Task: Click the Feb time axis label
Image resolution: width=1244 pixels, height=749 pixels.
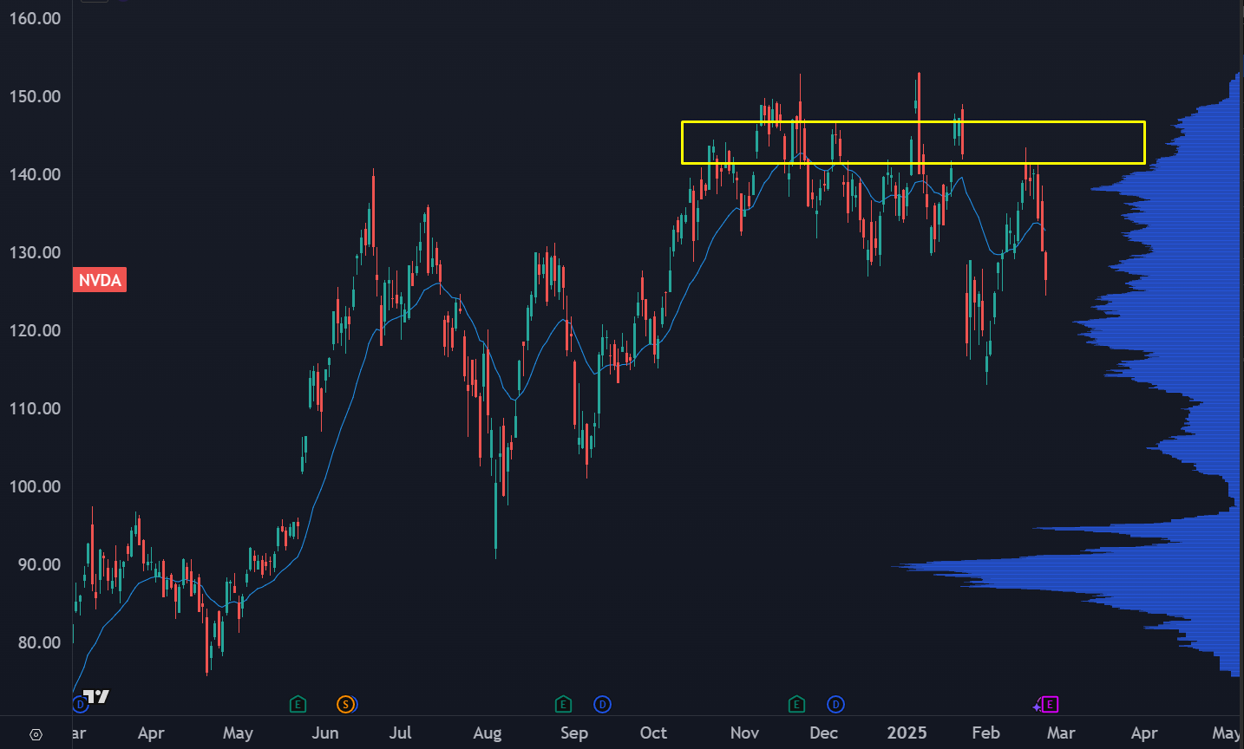Action: 985,733
